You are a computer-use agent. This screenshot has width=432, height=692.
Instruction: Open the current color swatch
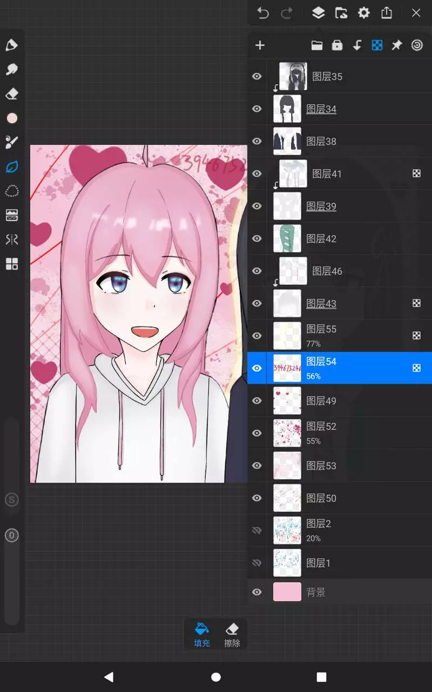point(12,118)
